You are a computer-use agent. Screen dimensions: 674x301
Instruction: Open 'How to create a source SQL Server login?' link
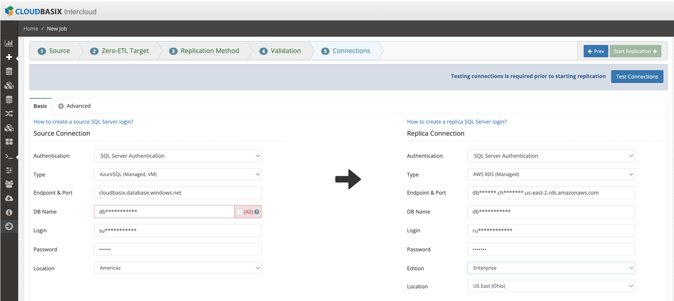(84, 122)
